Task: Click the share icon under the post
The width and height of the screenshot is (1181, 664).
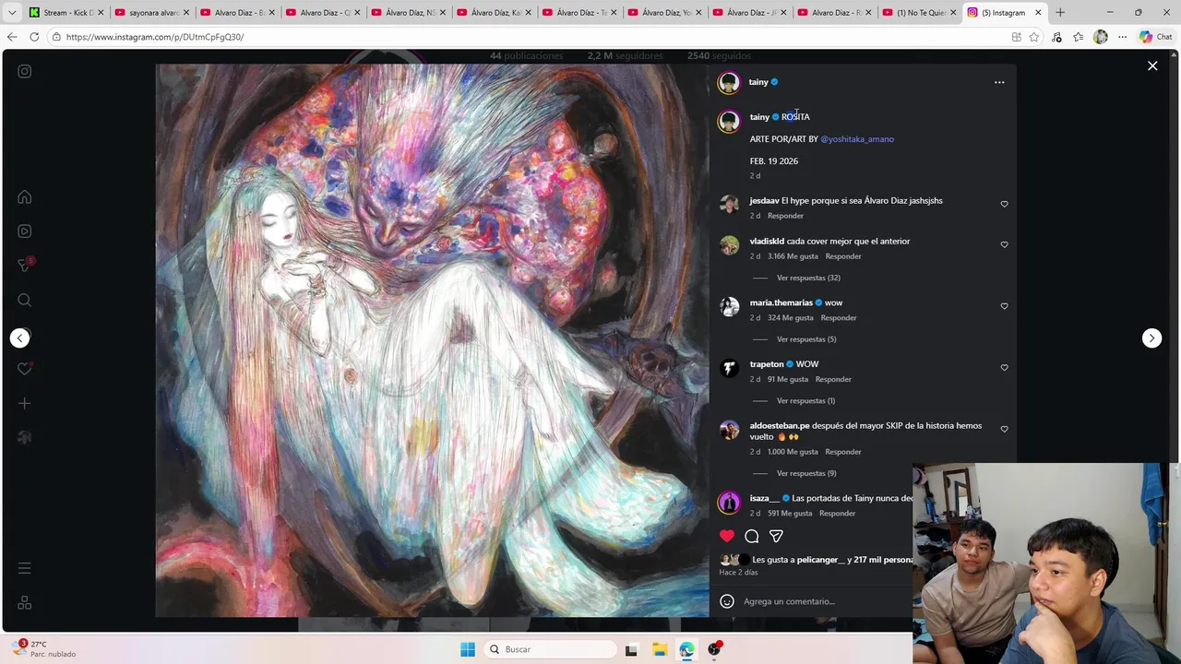Action: [x=776, y=536]
